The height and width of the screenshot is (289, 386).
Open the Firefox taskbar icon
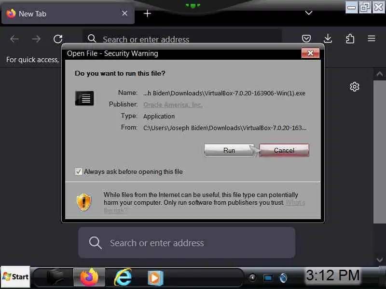(x=89, y=277)
